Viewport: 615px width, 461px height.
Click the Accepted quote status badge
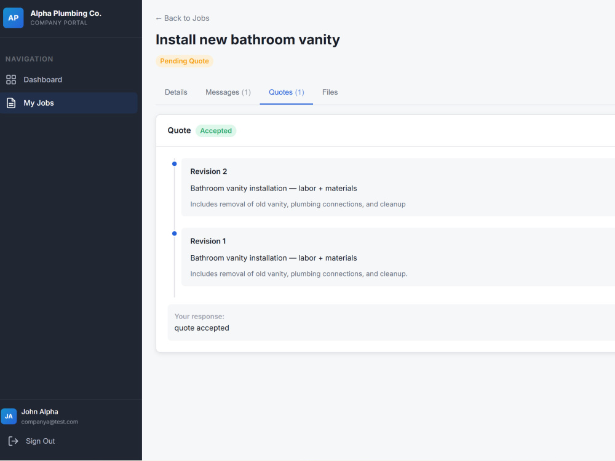(216, 131)
